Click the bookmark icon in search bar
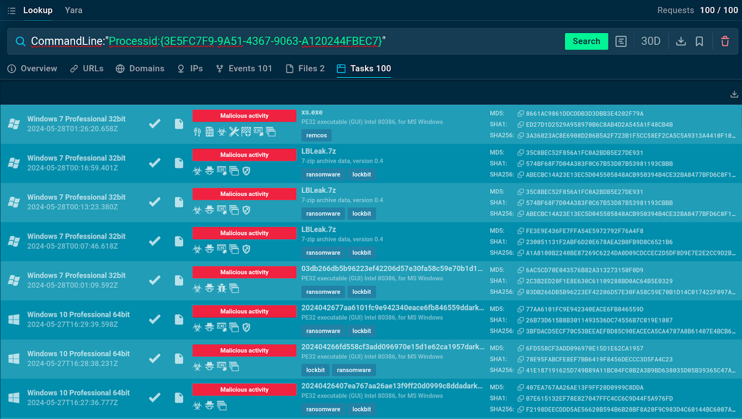Screen dimensions: 742x419 pyautogui.click(x=699, y=41)
